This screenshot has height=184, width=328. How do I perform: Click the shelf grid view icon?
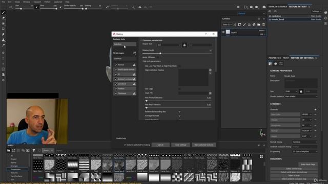coord(261,157)
